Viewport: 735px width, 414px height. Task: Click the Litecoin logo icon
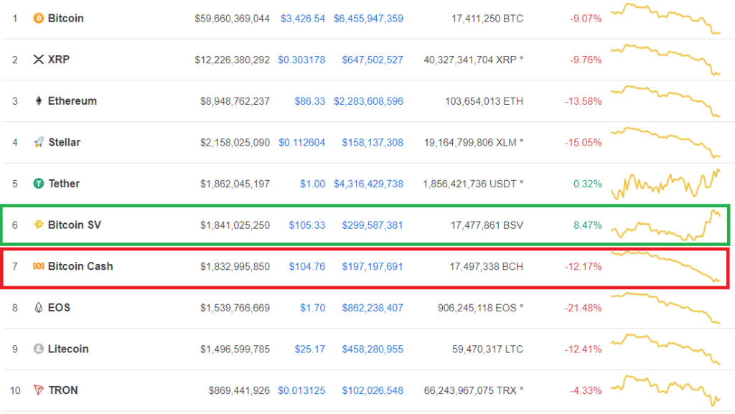[39, 349]
